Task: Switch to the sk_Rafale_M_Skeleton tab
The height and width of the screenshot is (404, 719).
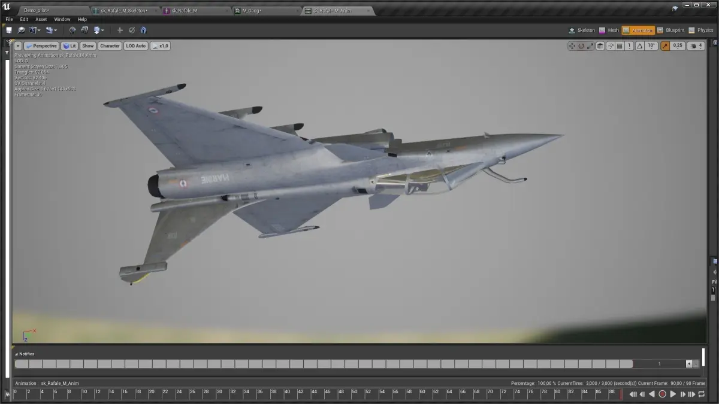Action: pyautogui.click(x=124, y=11)
